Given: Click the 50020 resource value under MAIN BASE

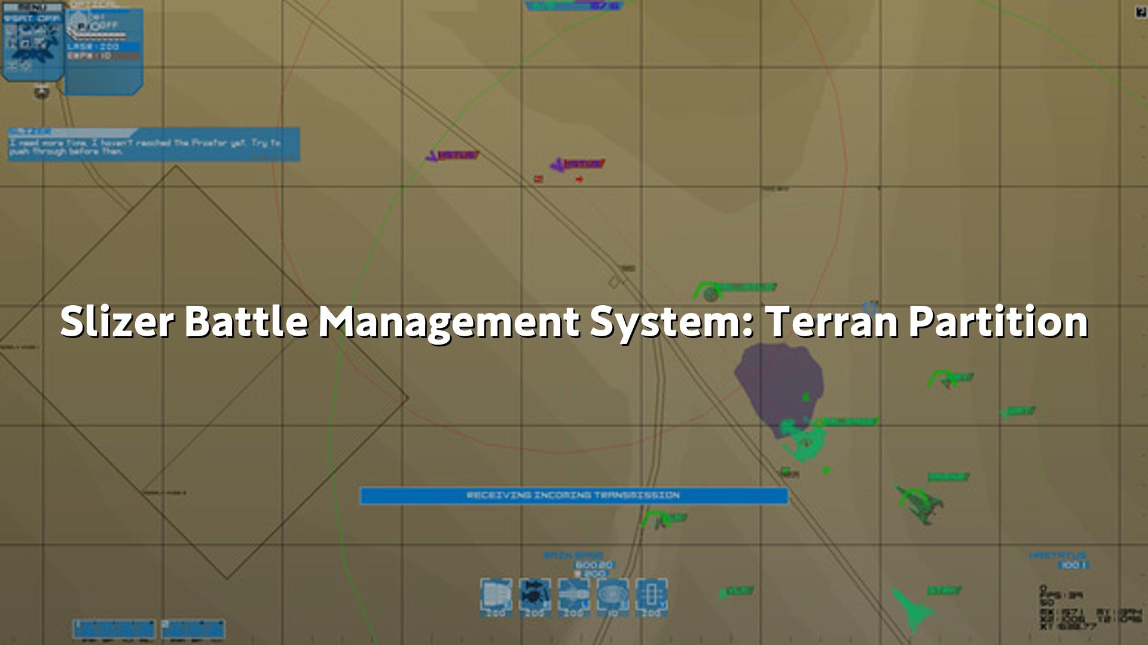Looking at the screenshot, I should (594, 565).
